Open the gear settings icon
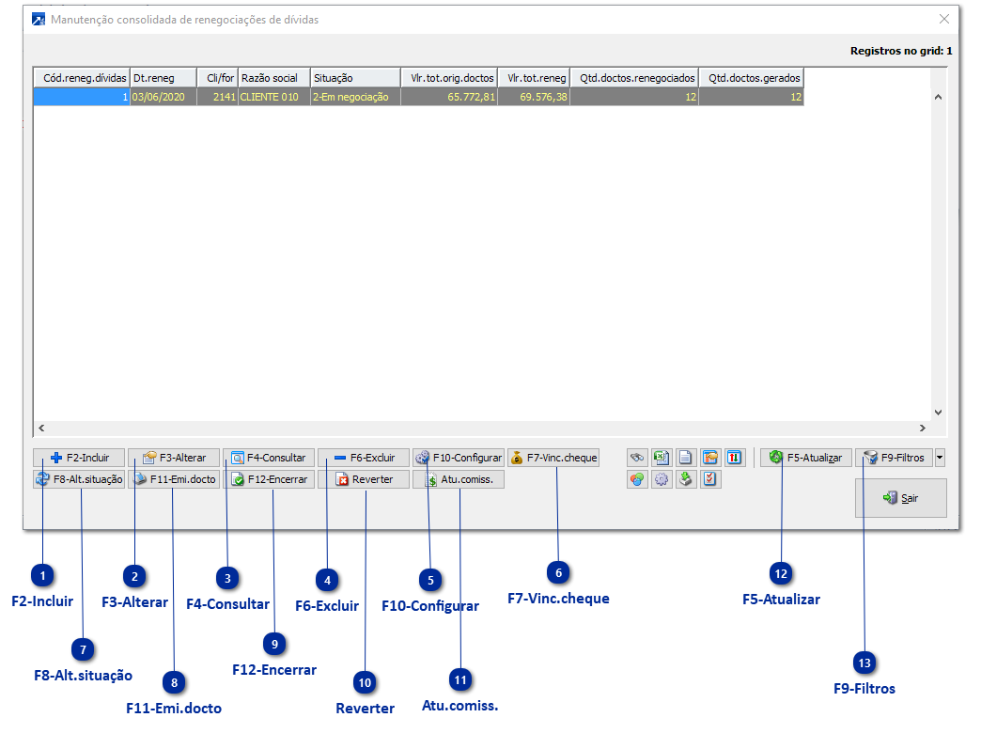This screenshot has width=981, height=733. click(x=662, y=479)
